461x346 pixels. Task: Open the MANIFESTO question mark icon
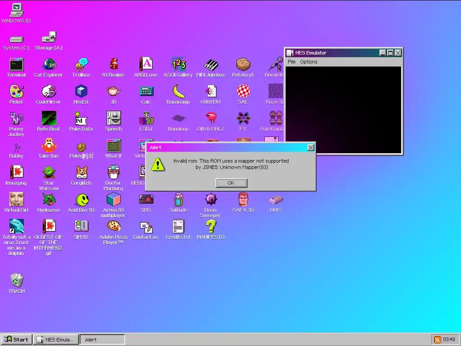pyautogui.click(x=211, y=226)
